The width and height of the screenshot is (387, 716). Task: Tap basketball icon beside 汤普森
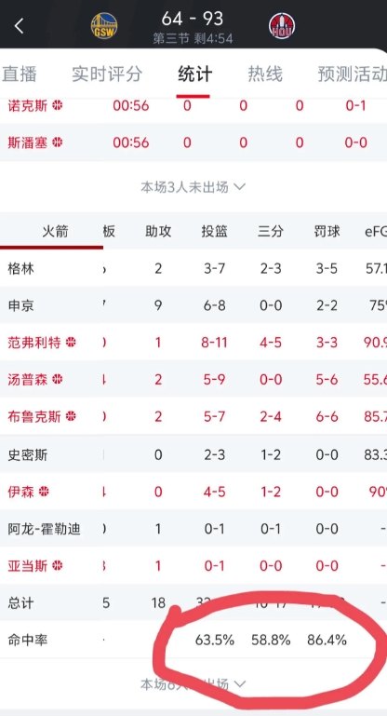click(57, 379)
